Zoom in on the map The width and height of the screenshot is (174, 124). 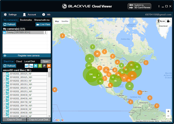coord(168,111)
